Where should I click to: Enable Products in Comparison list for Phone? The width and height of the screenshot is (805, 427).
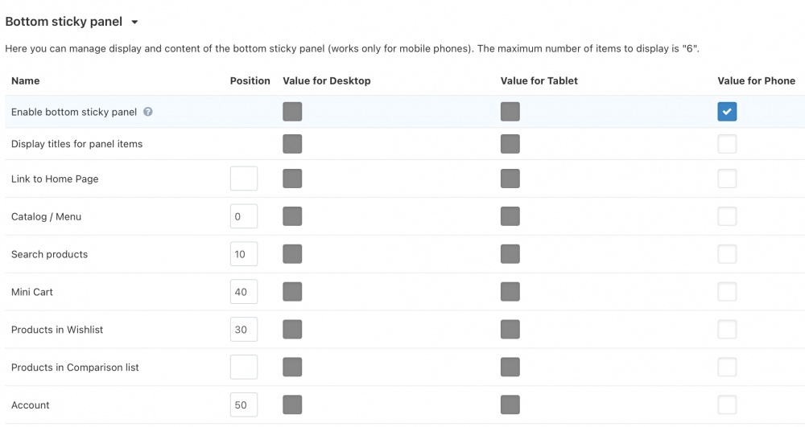[727, 367]
